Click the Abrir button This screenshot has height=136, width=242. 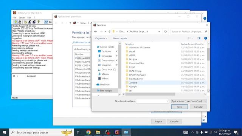click(x=180, y=107)
